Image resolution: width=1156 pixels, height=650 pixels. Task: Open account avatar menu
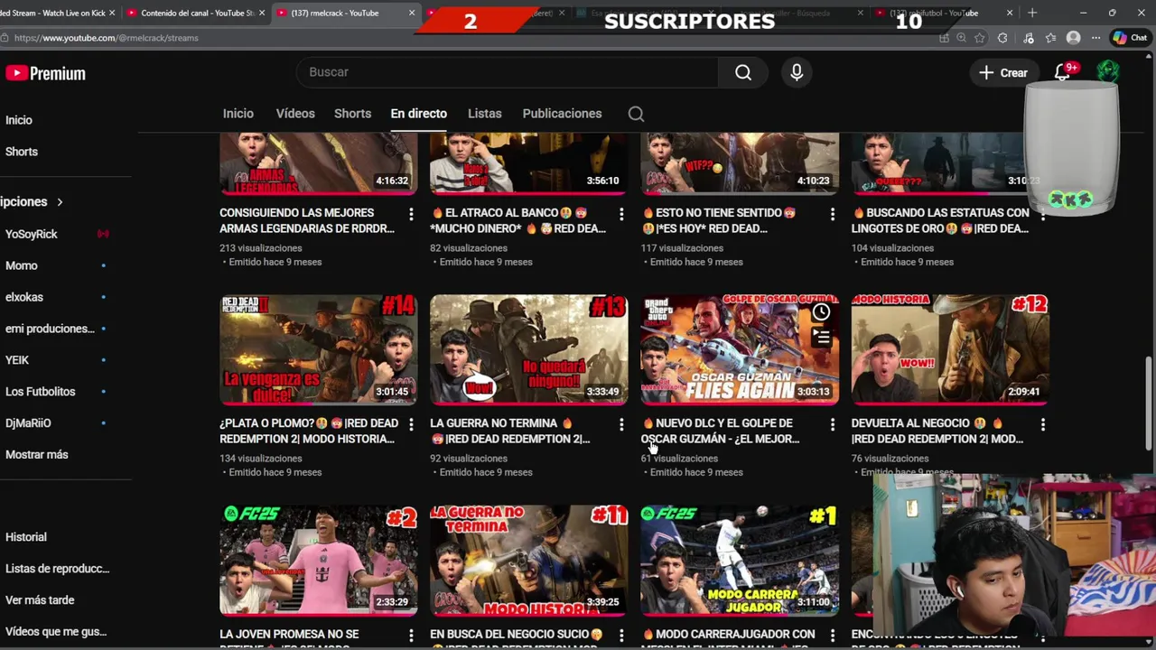point(1108,72)
